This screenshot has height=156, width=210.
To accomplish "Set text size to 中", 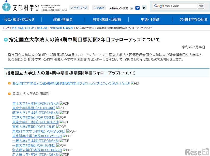I will 137,8.
